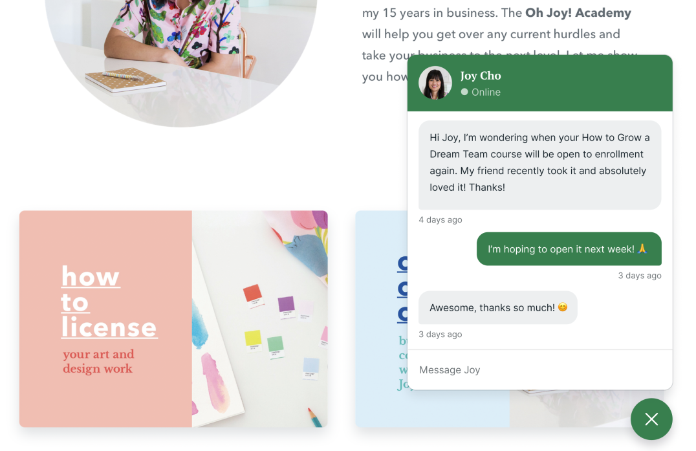Select the green Pantone swatch chip
Screen dimensions: 696x451
tap(275, 347)
